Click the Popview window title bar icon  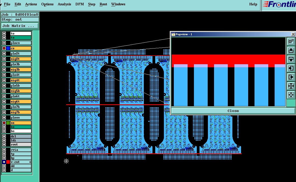(173, 34)
